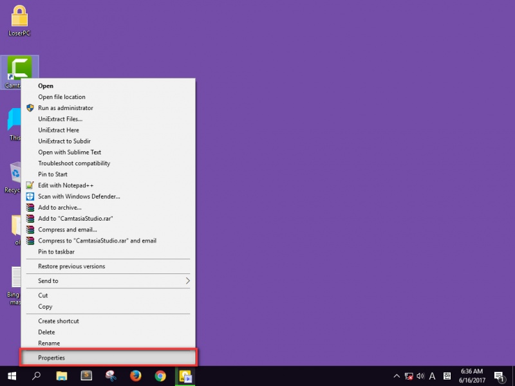Click Edit with Notepad++
Screen dimensions: 515x386
(66, 185)
